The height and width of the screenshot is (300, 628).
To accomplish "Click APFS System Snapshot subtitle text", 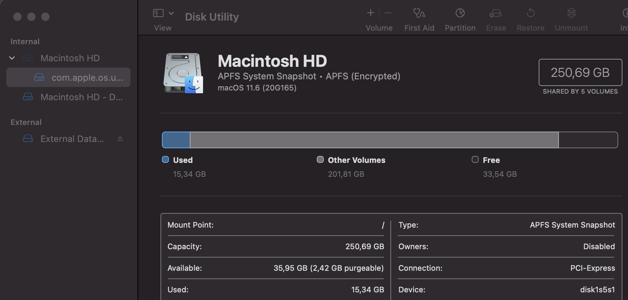I will (267, 76).
